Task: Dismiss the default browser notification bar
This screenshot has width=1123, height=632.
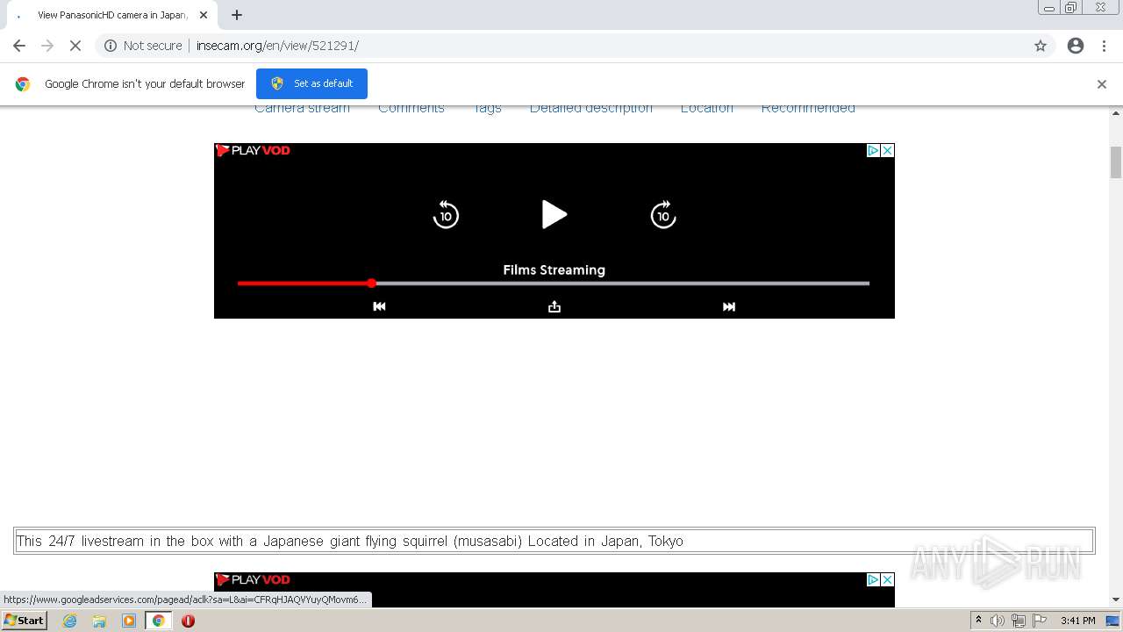Action: pyautogui.click(x=1102, y=84)
